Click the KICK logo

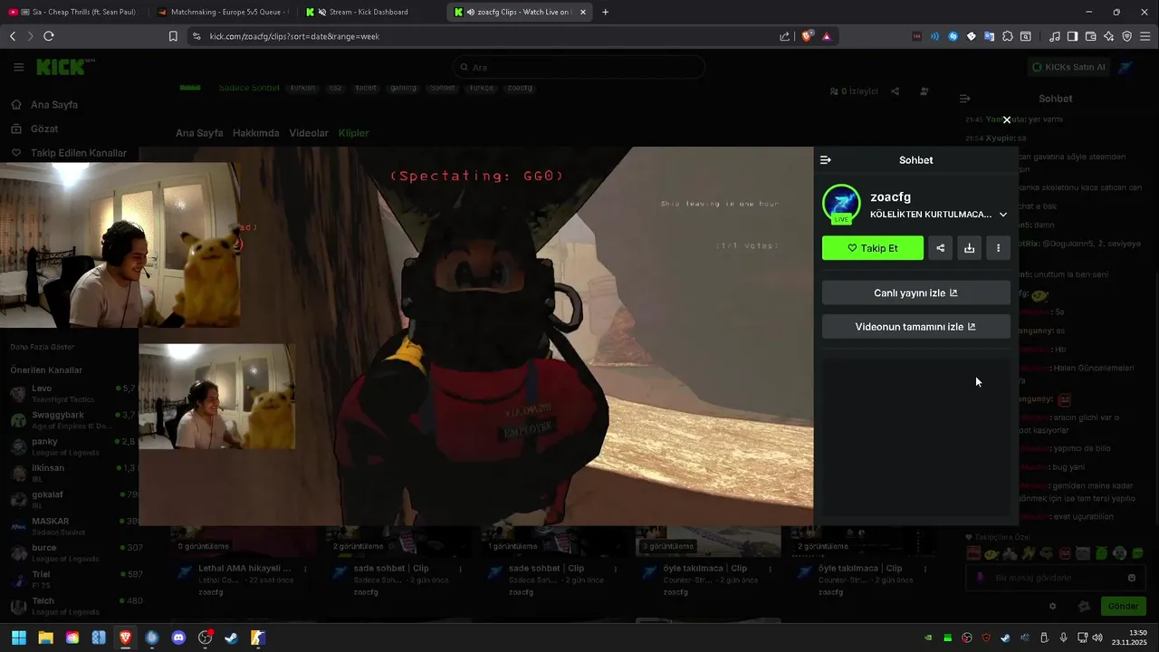63,67
